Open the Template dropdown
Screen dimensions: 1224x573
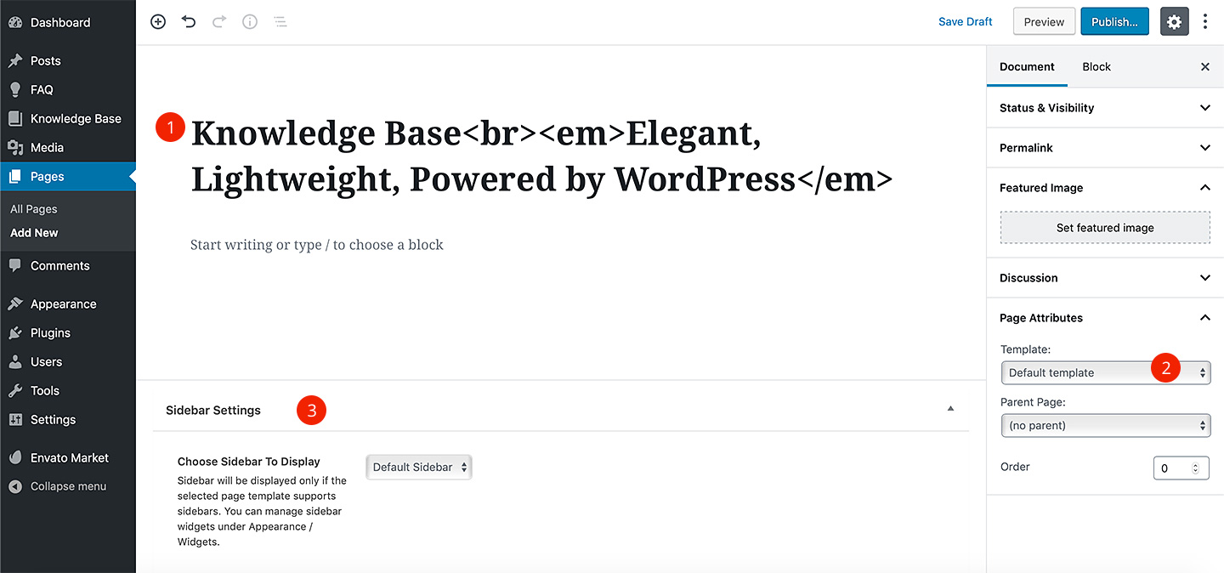point(1106,372)
